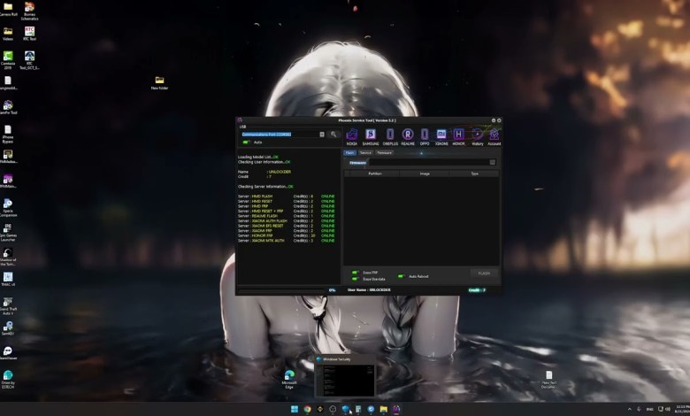
Task: Open the Microsoft Edge desktop shortcut
Action: (289, 379)
